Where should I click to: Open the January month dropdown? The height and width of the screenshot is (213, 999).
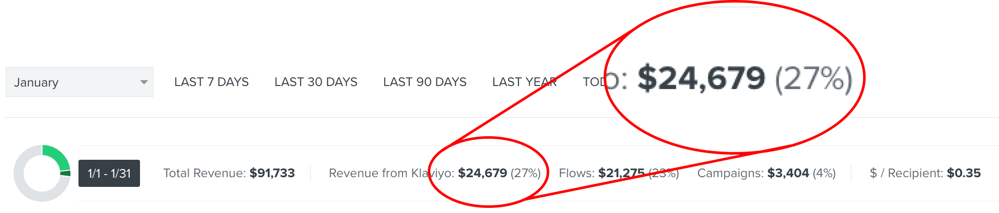79,82
